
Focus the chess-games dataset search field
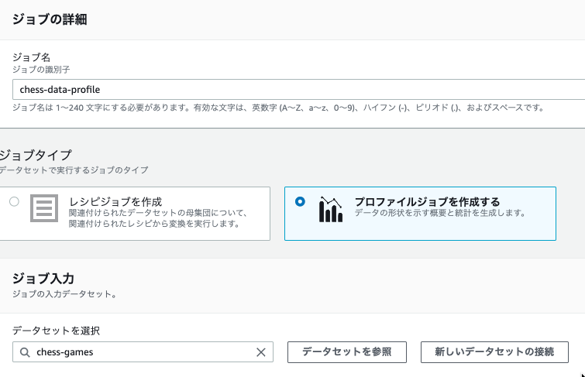click(x=143, y=352)
